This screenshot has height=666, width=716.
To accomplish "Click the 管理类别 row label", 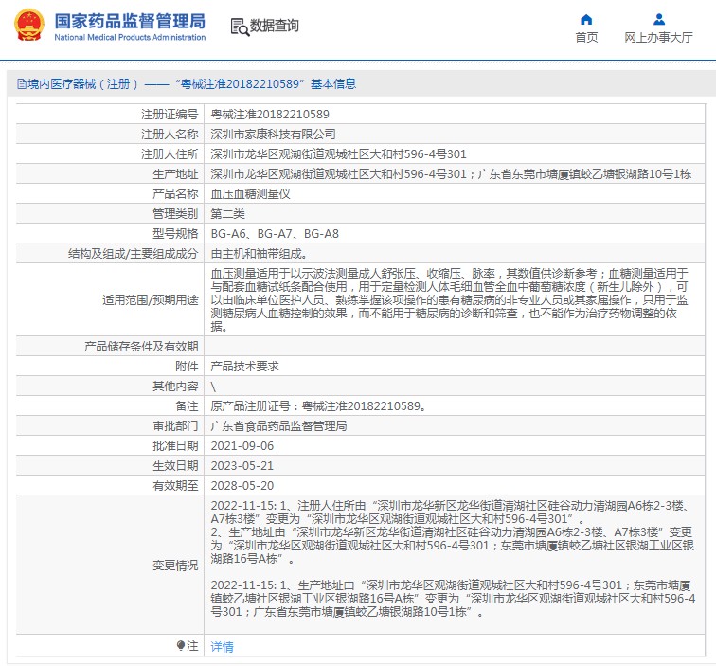I will (175, 214).
